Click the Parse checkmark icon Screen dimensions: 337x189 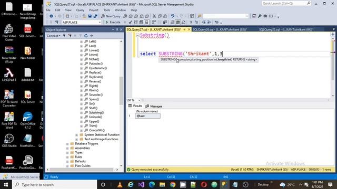coord(130,22)
